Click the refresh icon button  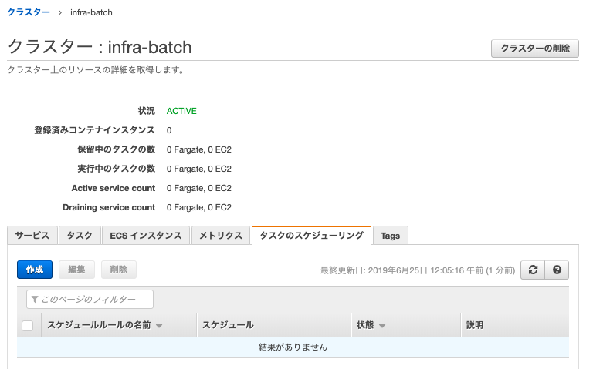(x=533, y=270)
